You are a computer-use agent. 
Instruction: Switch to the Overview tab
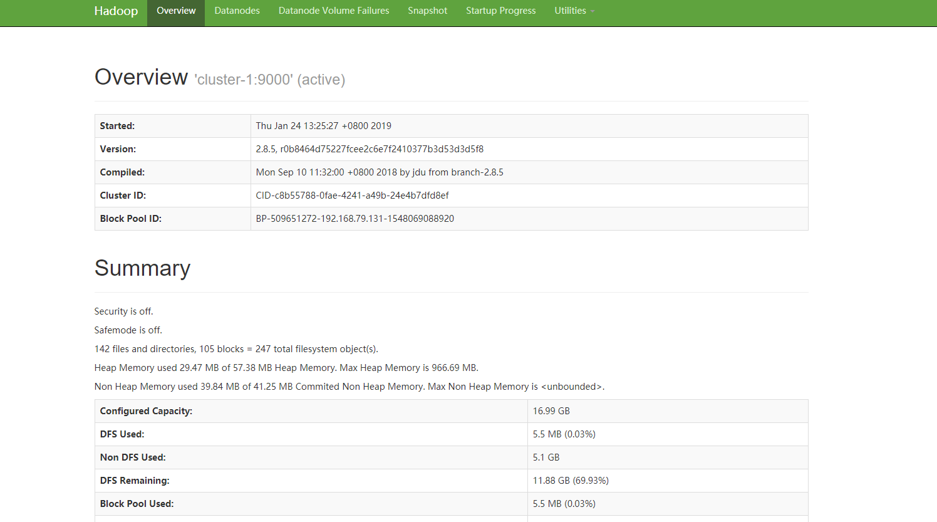click(176, 11)
